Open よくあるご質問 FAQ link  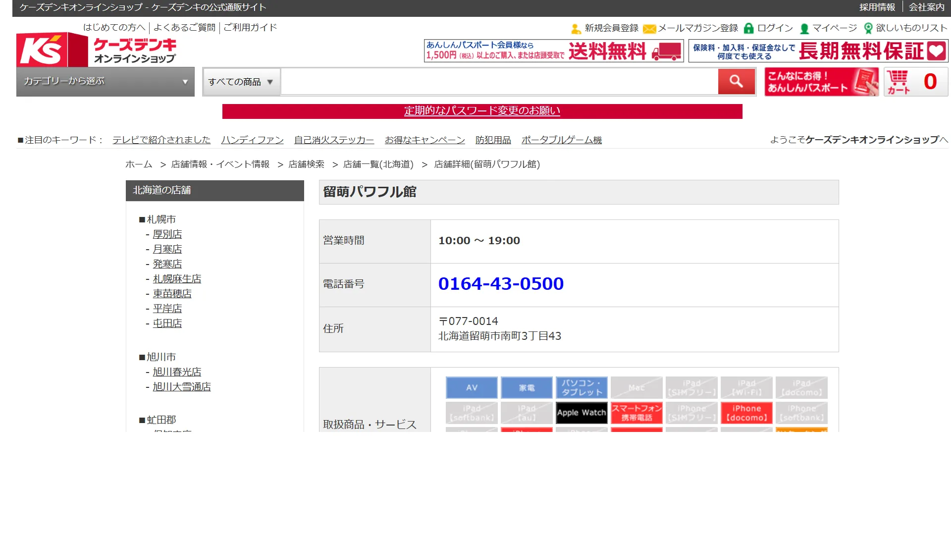(184, 28)
